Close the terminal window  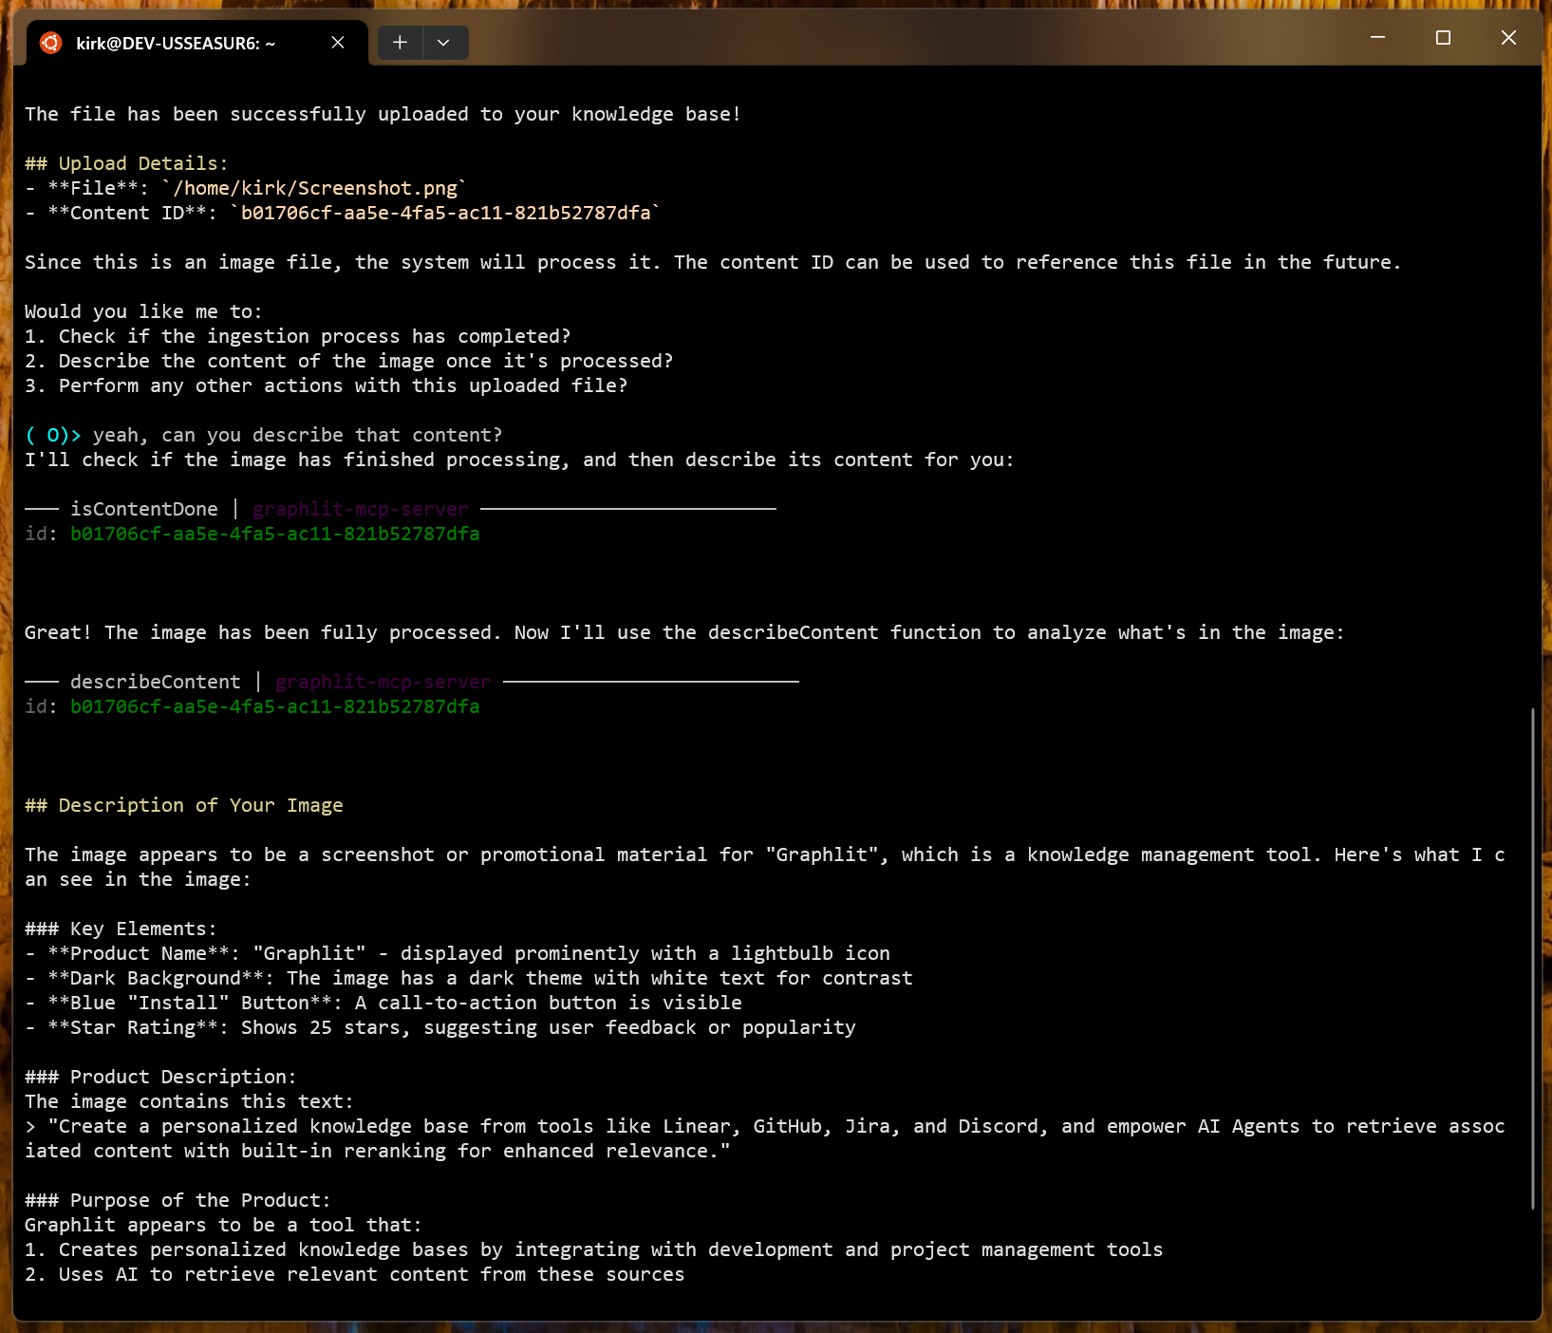[1508, 38]
